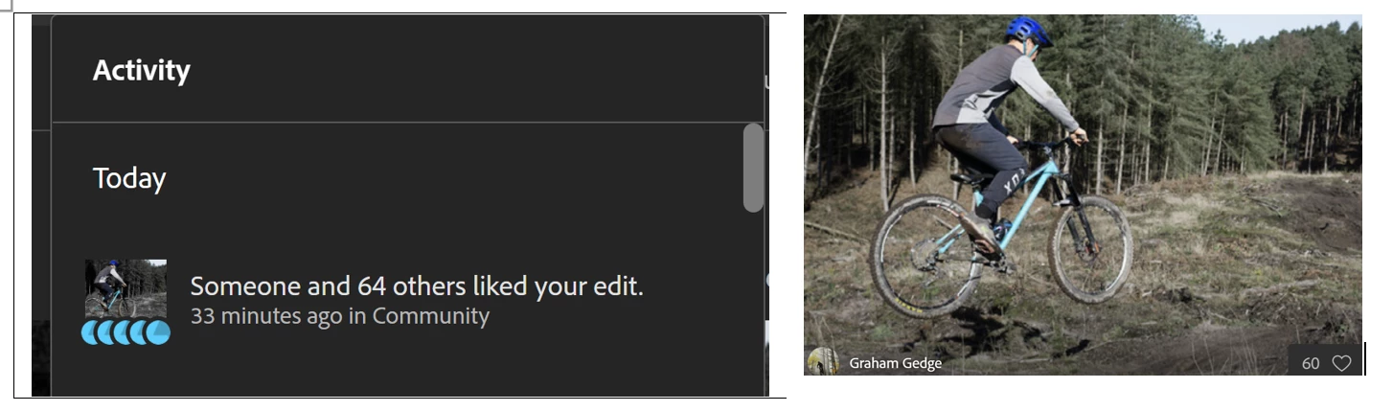Viewport: 1393px width, 411px height.
Task: Select the third liker avatar circle
Action: (x=121, y=332)
